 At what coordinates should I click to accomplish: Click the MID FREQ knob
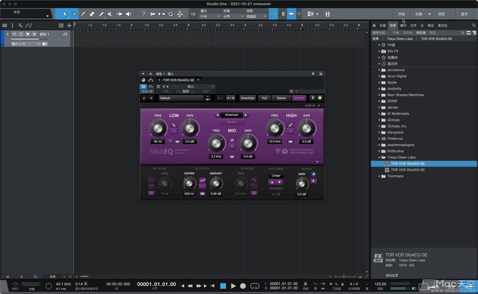pos(216,143)
